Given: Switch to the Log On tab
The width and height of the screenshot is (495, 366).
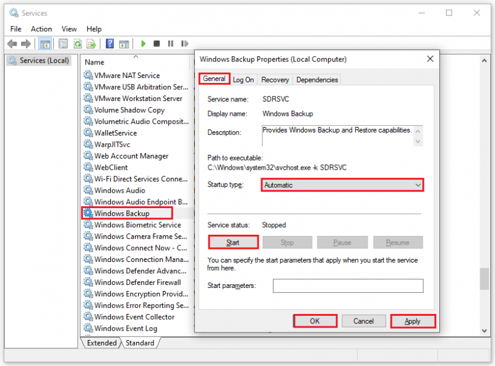Looking at the screenshot, I should pyautogui.click(x=243, y=80).
